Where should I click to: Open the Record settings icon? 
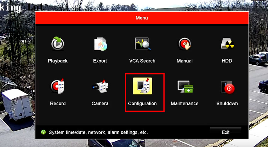(58, 86)
